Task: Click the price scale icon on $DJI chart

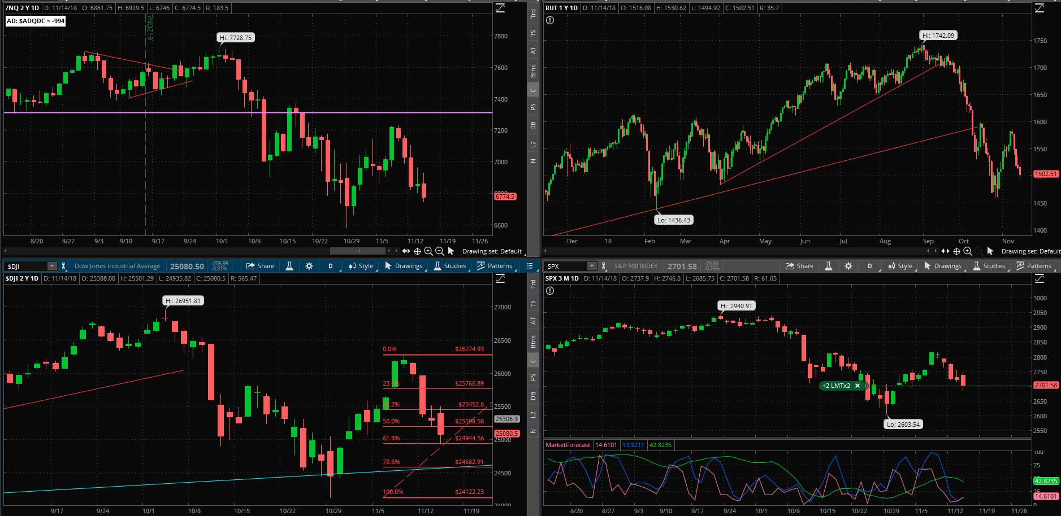Action: (500, 278)
